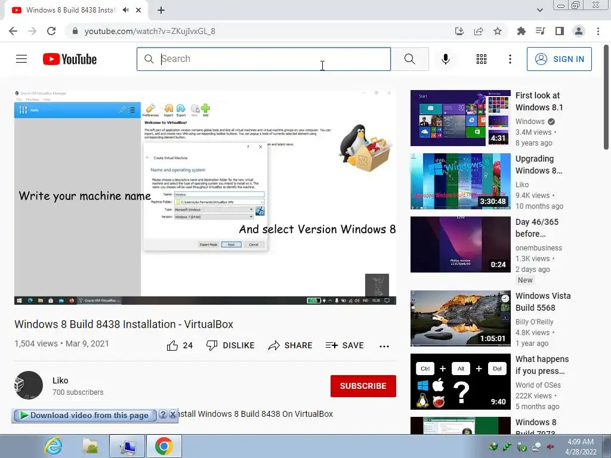Click the First look at Windows 8.1 title

click(x=539, y=101)
